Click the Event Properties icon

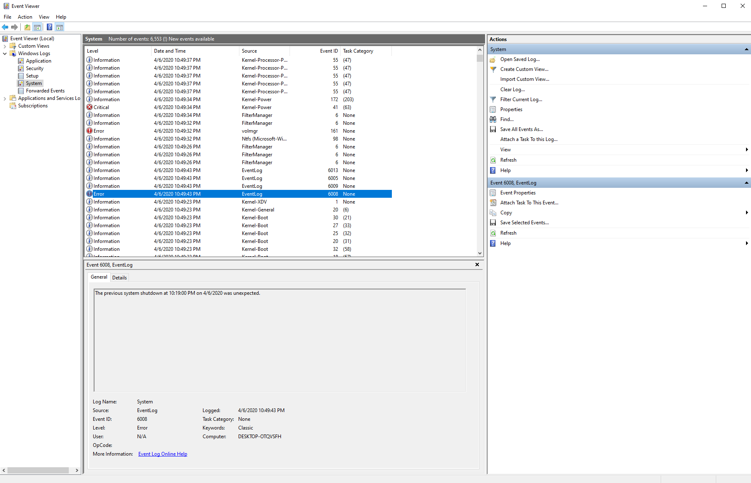[x=493, y=193]
